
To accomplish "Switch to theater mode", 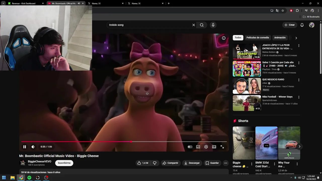I will 214,147.
